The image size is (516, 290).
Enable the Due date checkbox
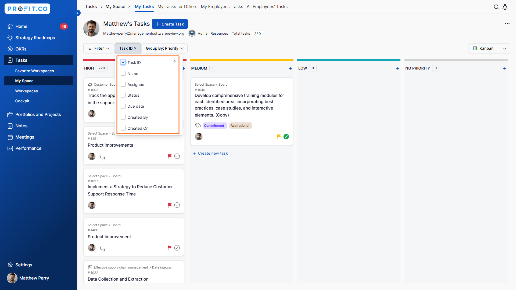point(123,106)
